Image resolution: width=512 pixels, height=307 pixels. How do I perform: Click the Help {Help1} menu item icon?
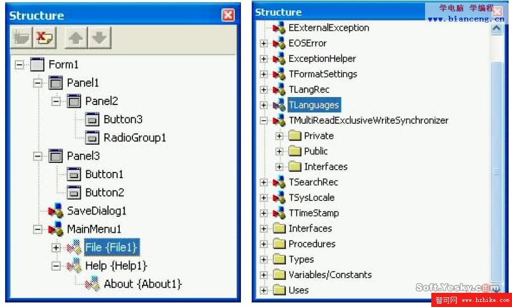pyautogui.click(x=74, y=266)
